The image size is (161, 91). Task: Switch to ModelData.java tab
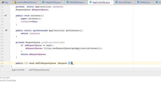76,2
